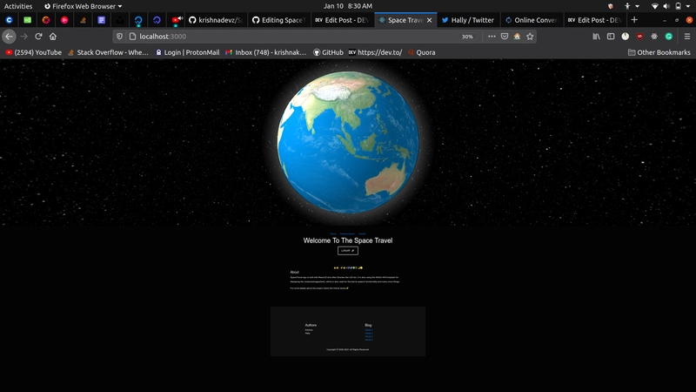Save page to Pocket icon

(505, 37)
